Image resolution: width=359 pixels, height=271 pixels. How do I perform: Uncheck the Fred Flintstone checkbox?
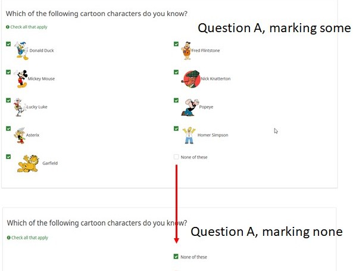(176, 43)
